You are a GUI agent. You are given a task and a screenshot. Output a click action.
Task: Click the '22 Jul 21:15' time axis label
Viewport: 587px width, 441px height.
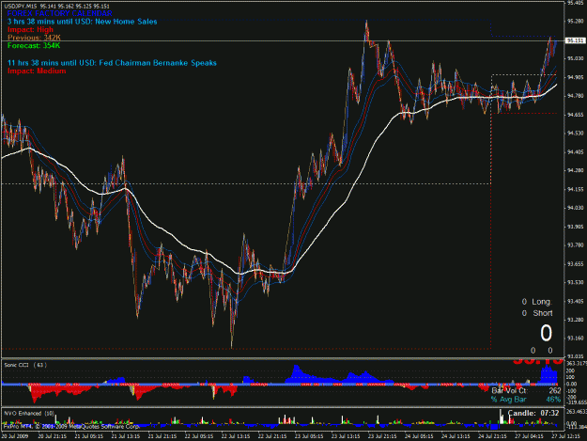272,436
